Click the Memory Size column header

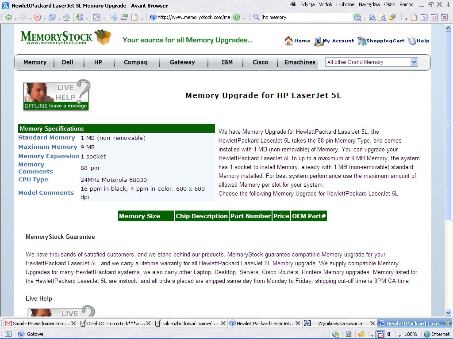click(x=146, y=216)
